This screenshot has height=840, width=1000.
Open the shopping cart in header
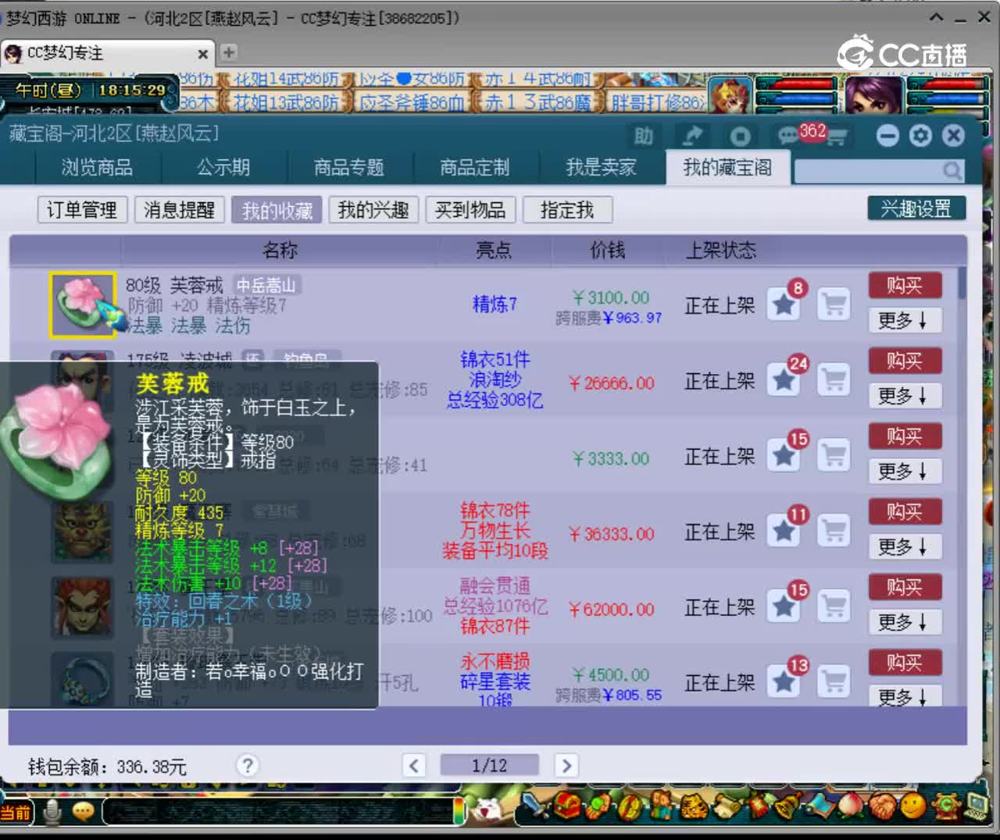836,137
